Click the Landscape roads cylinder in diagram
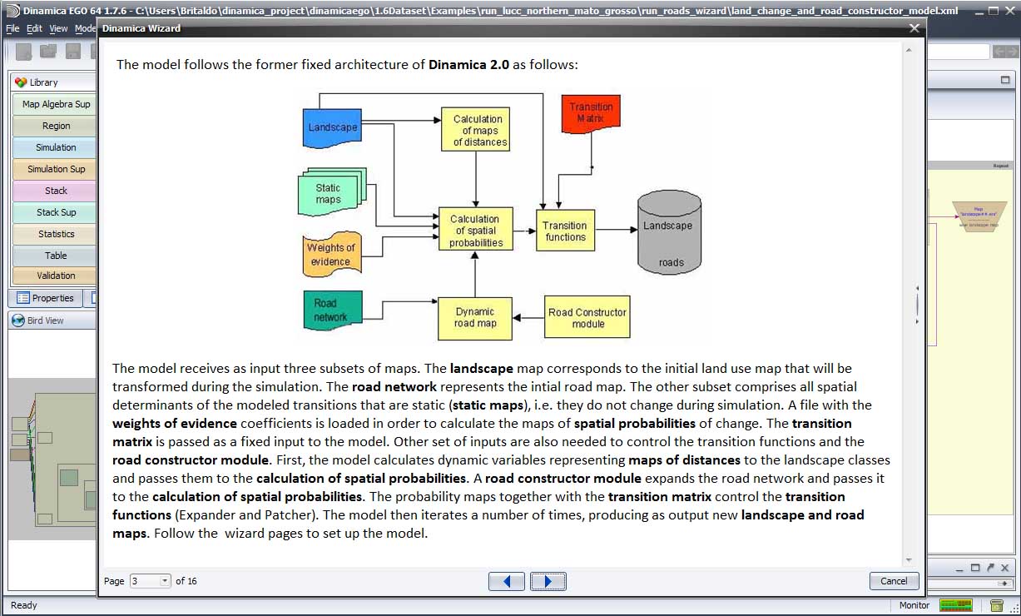 coord(670,233)
